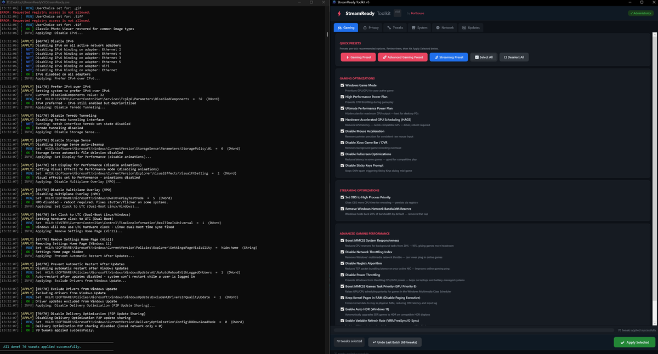Screen dimensions: 658x354
Task: Uncheck Windows Game Mode
Action: [343, 85]
